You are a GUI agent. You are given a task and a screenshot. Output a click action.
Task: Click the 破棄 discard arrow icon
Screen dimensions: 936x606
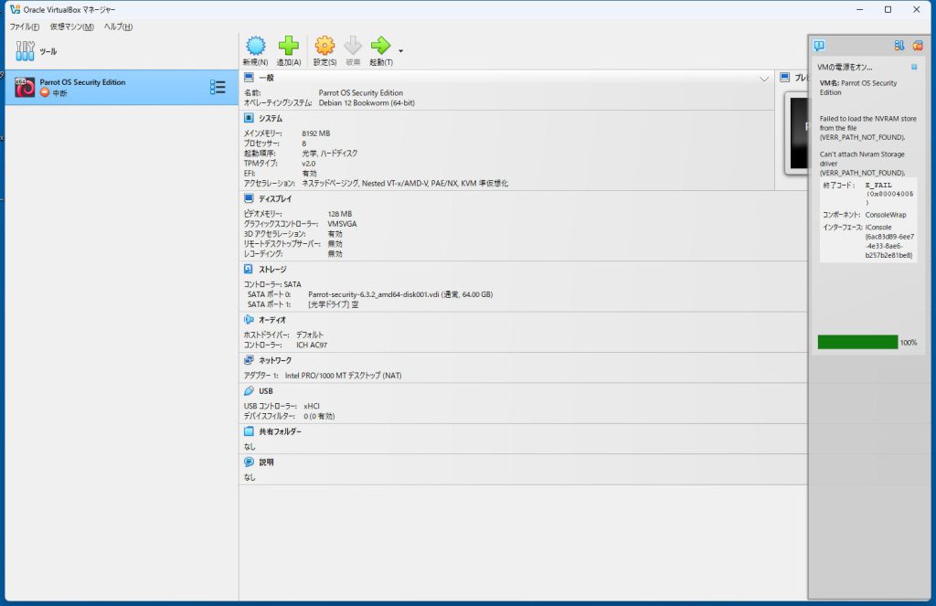point(353,46)
